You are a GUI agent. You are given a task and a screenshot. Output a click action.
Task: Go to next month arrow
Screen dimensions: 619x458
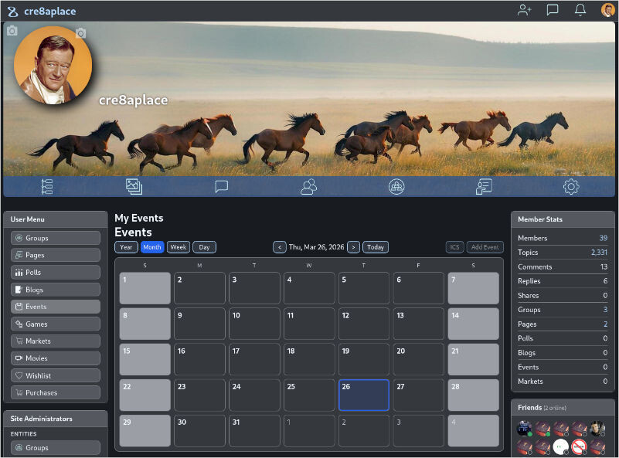(353, 247)
